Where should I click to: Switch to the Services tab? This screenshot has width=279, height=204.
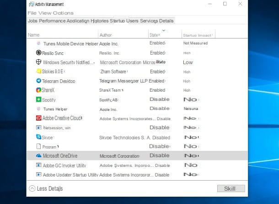click(149, 21)
